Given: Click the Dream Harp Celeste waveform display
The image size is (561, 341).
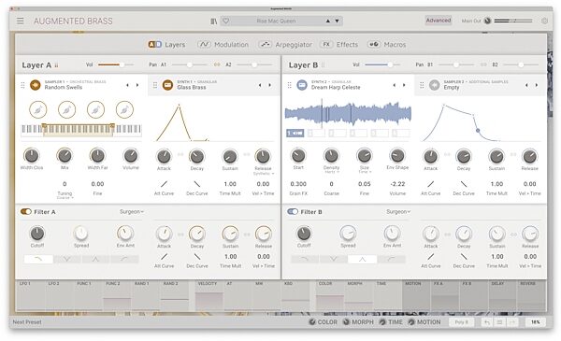Looking at the screenshot, I should tap(348, 114).
